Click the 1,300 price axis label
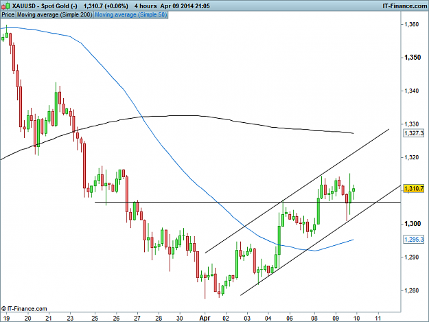The image size is (429, 322). coord(413,224)
